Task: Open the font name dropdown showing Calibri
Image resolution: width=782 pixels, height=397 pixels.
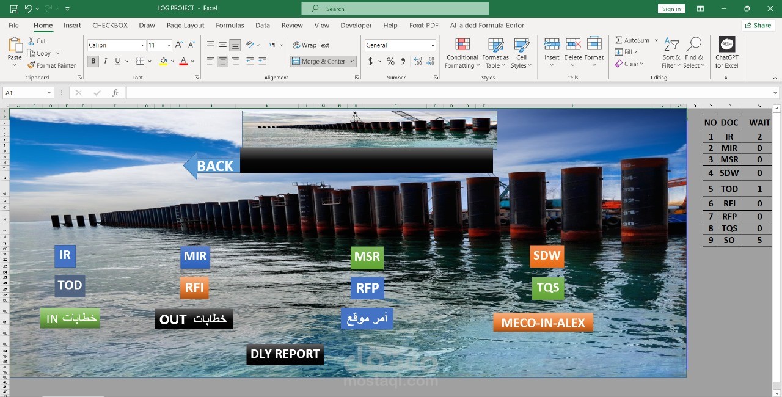Action: click(x=143, y=45)
